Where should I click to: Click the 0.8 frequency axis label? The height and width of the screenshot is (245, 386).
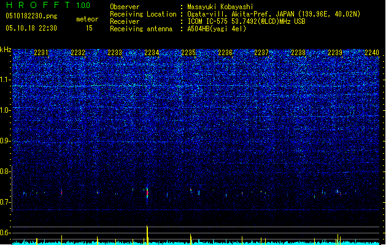tap(5, 171)
